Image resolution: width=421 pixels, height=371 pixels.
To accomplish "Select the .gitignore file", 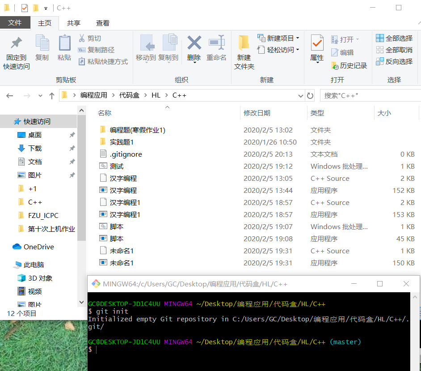I will click(126, 154).
